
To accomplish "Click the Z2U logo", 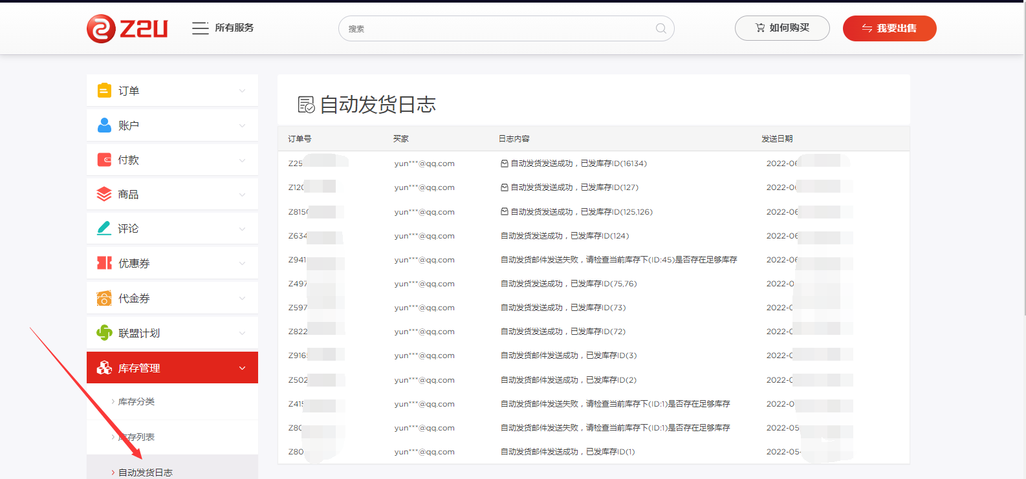I will (127, 28).
